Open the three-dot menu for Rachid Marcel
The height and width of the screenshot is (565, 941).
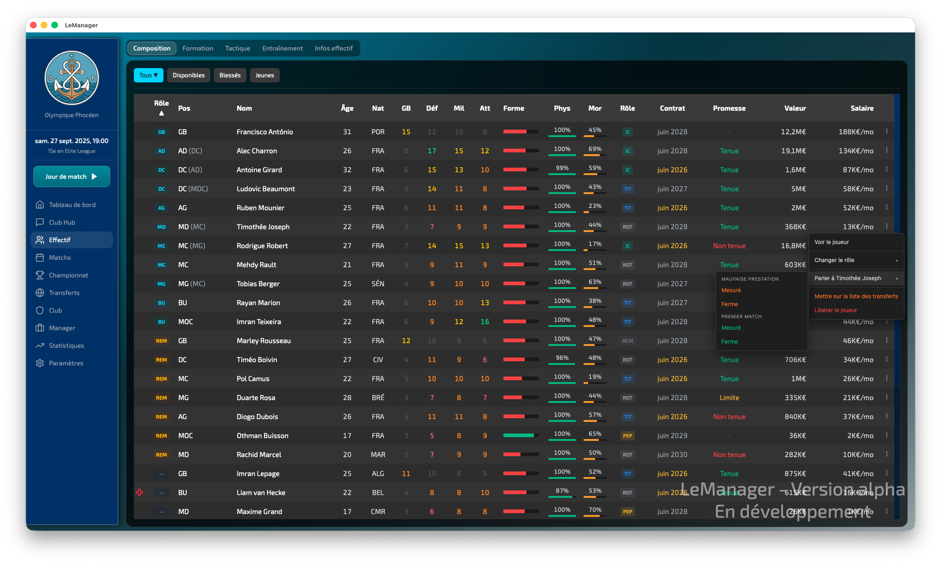pos(887,454)
